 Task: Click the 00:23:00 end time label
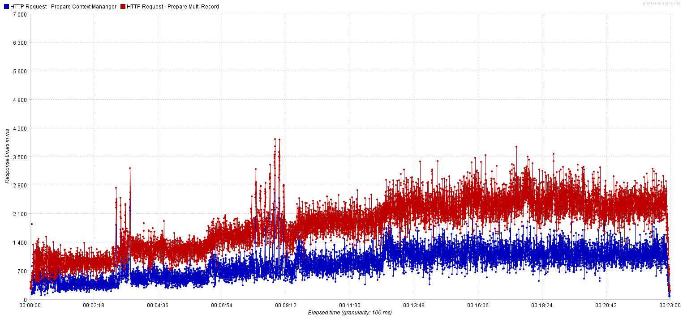click(x=670, y=305)
